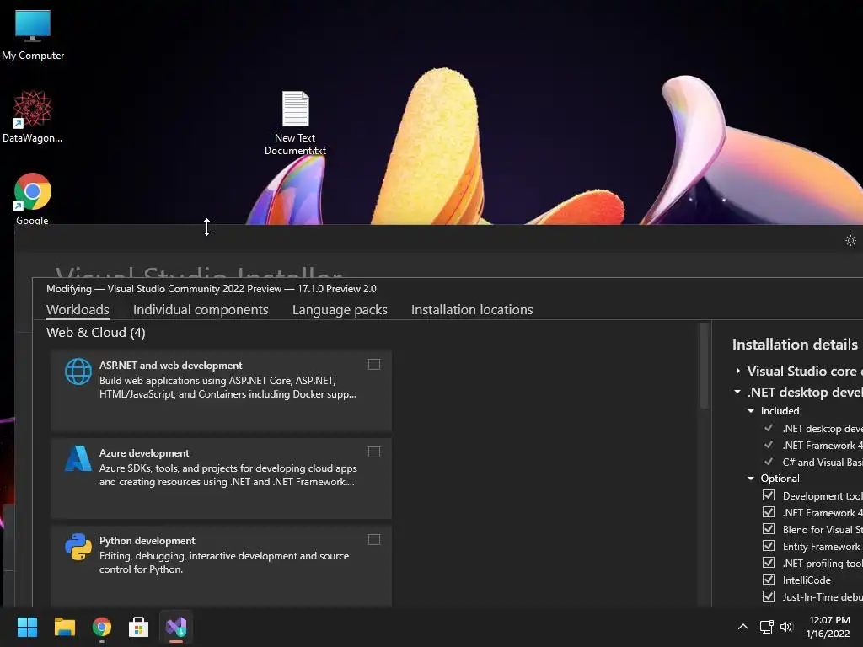Viewport: 863px width, 647px height.
Task: Uncheck IntelliCode optional component
Action: pyautogui.click(x=769, y=580)
